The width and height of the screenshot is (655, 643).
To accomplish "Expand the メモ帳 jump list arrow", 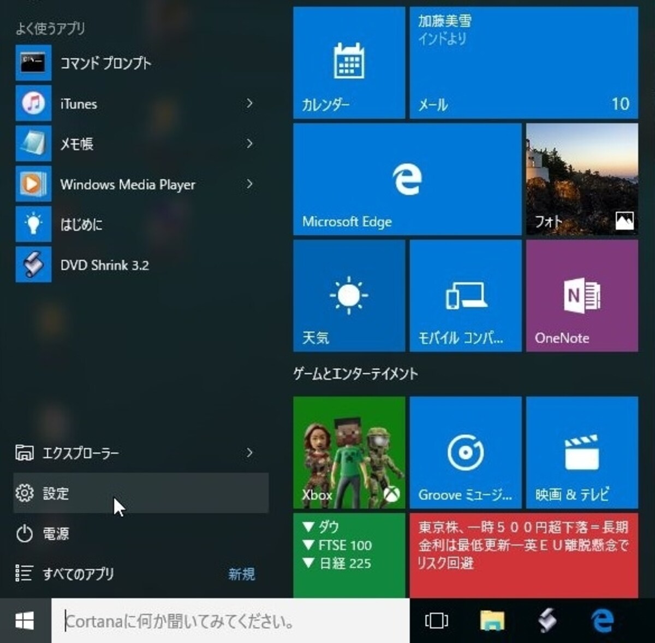I will point(249,144).
